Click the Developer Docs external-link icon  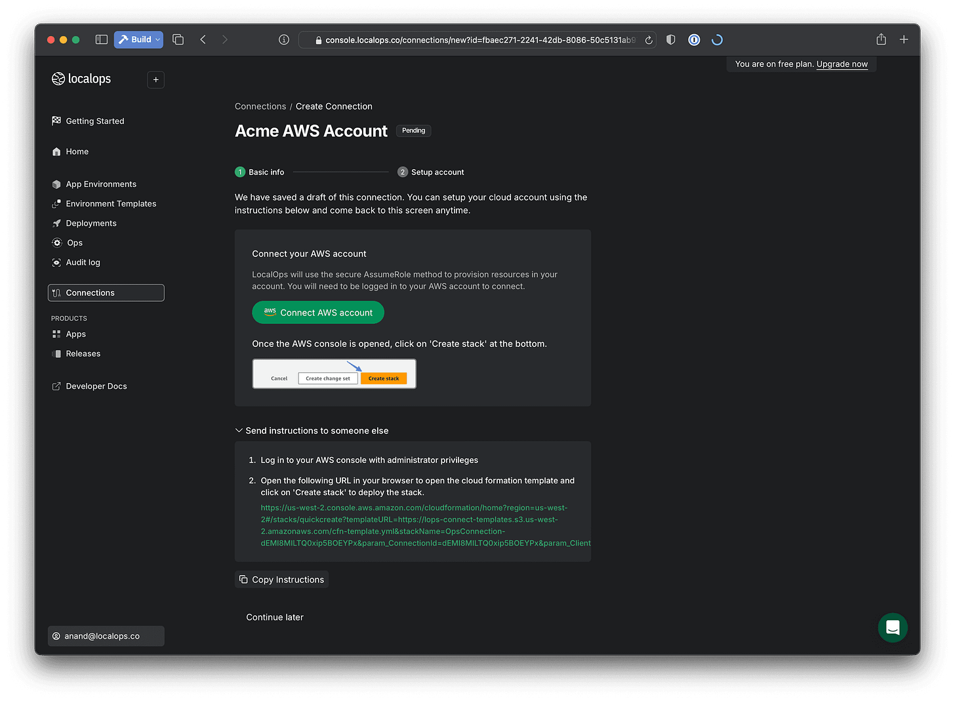pos(56,386)
